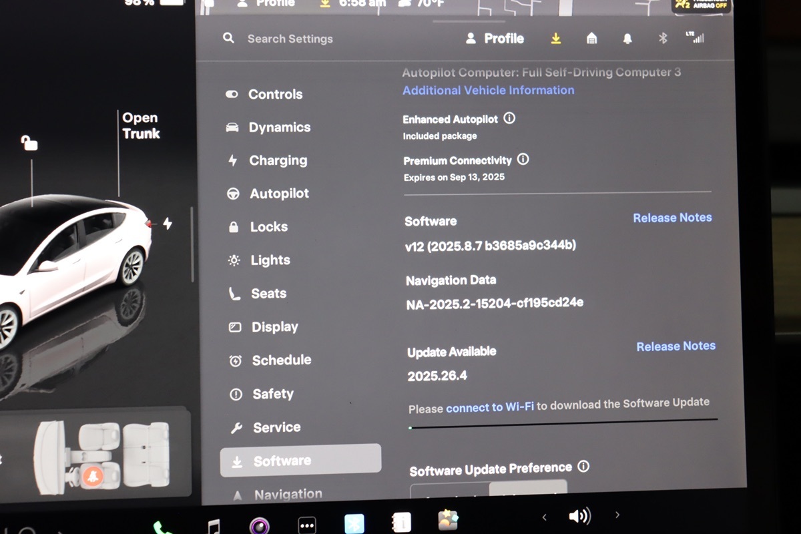Tap "Expires on Sep 13, 2025" text
This screenshot has width=801, height=534.
tap(454, 178)
